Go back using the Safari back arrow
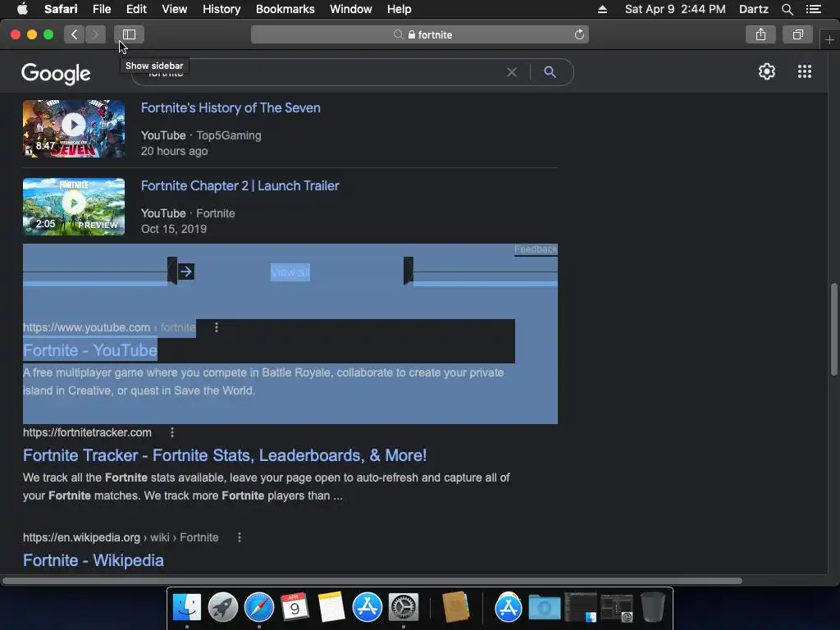 click(x=74, y=34)
